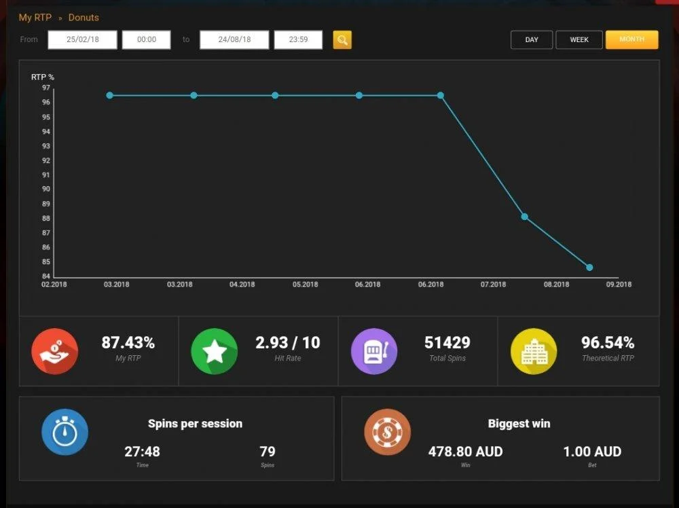Open the My RTP breadcrumb link

tap(35, 18)
